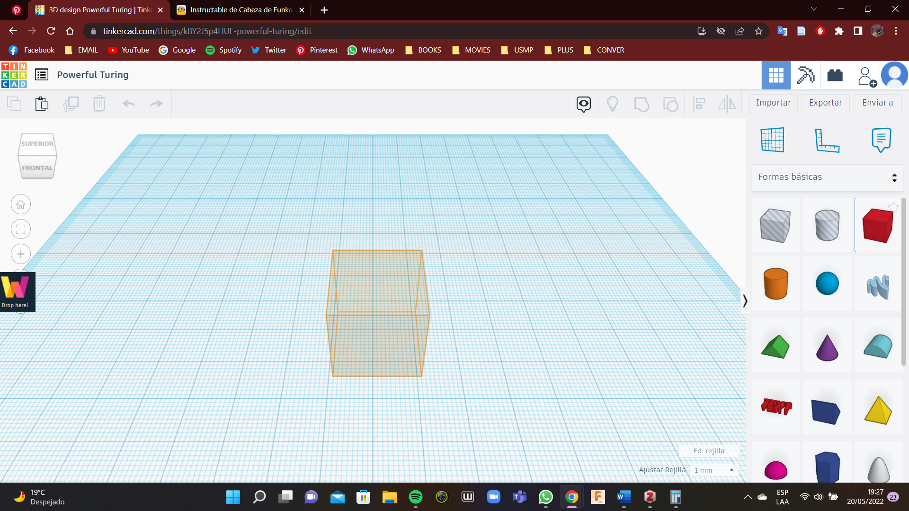This screenshot has height=511, width=909.
Task: Click the Importar button
Action: [773, 103]
